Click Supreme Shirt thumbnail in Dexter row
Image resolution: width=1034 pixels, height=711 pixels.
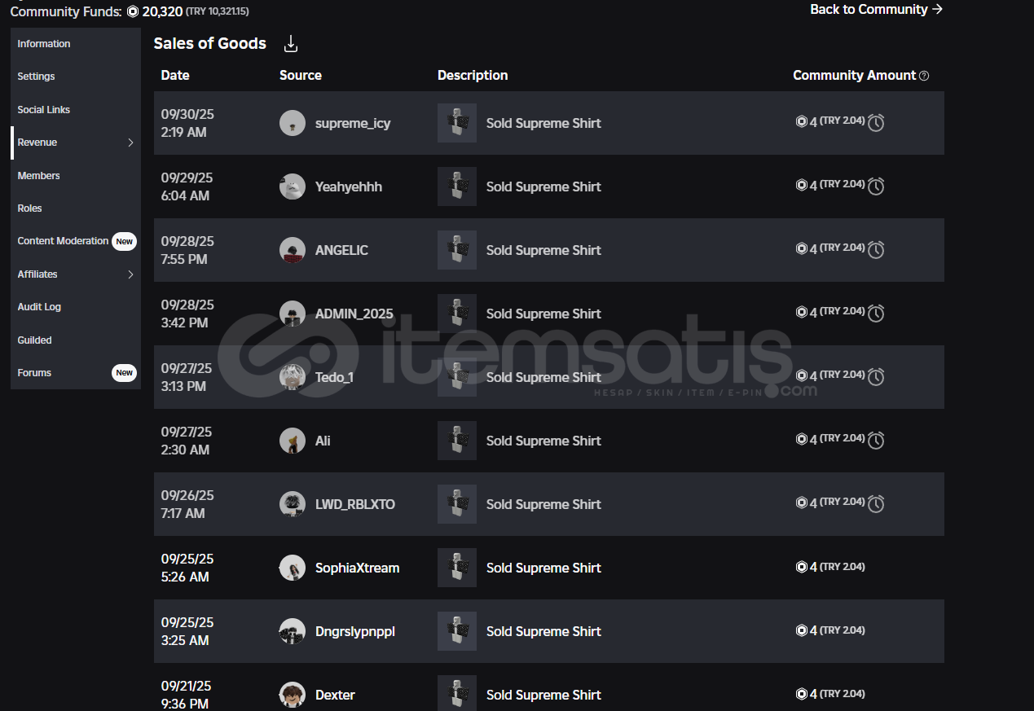[457, 695]
